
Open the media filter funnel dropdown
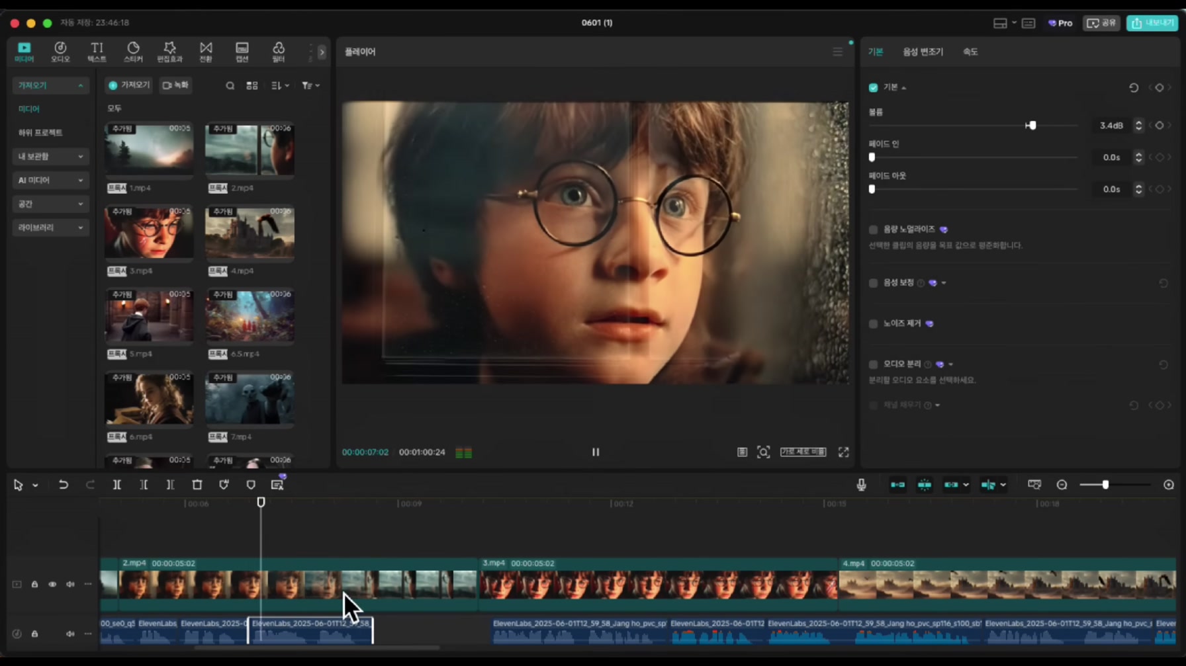point(310,85)
